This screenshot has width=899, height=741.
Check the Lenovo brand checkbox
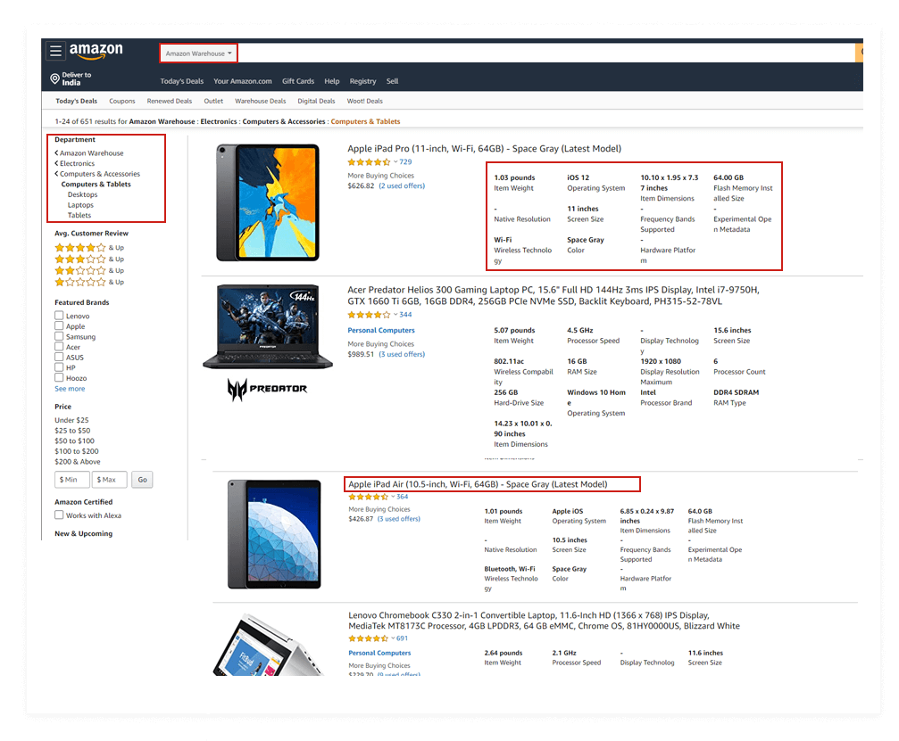point(59,316)
